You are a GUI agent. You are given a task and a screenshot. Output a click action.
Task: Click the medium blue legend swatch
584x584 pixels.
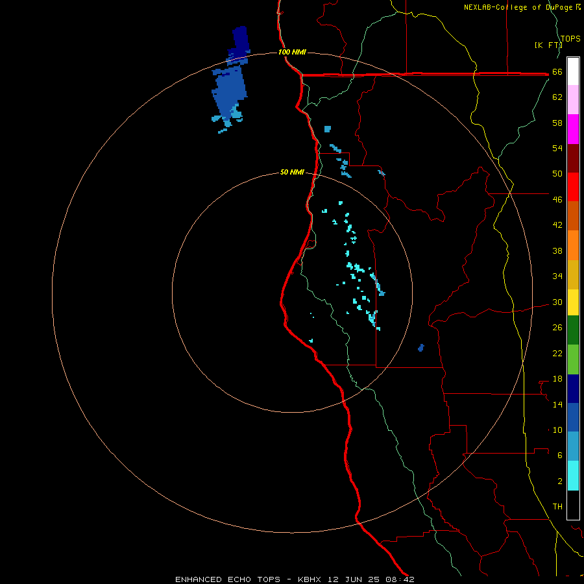[x=573, y=417]
